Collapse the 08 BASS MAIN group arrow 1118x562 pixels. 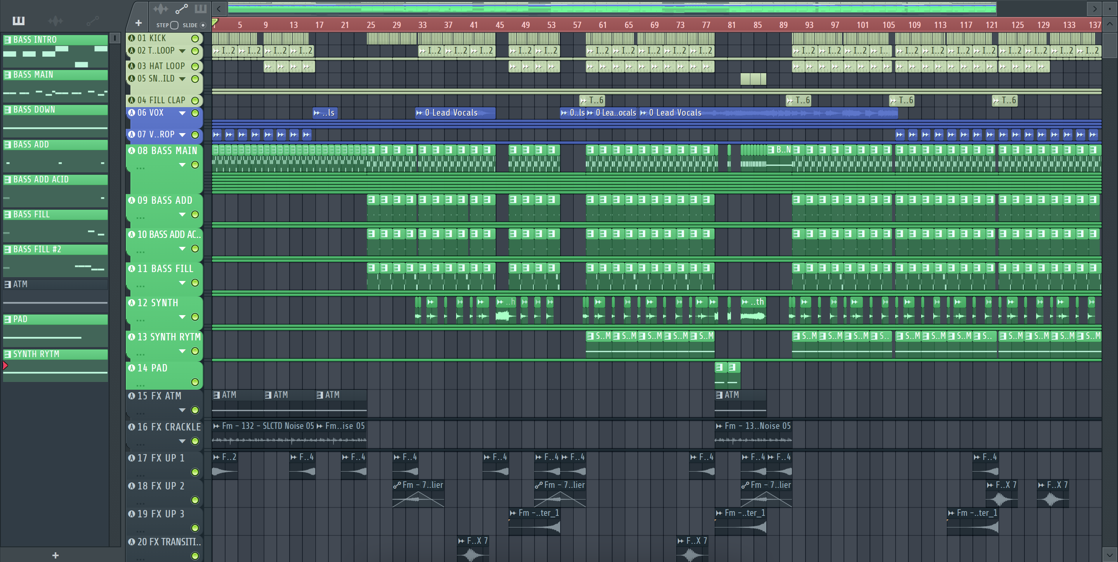(182, 165)
